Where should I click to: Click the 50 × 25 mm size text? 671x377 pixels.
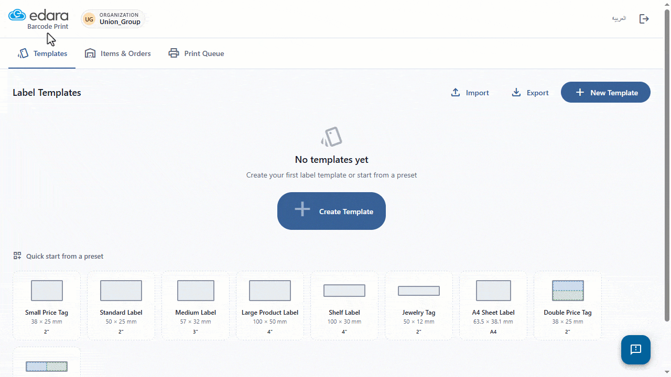click(x=121, y=321)
